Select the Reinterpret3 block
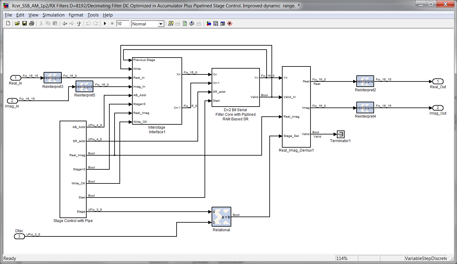The image size is (457, 264). pos(53,78)
